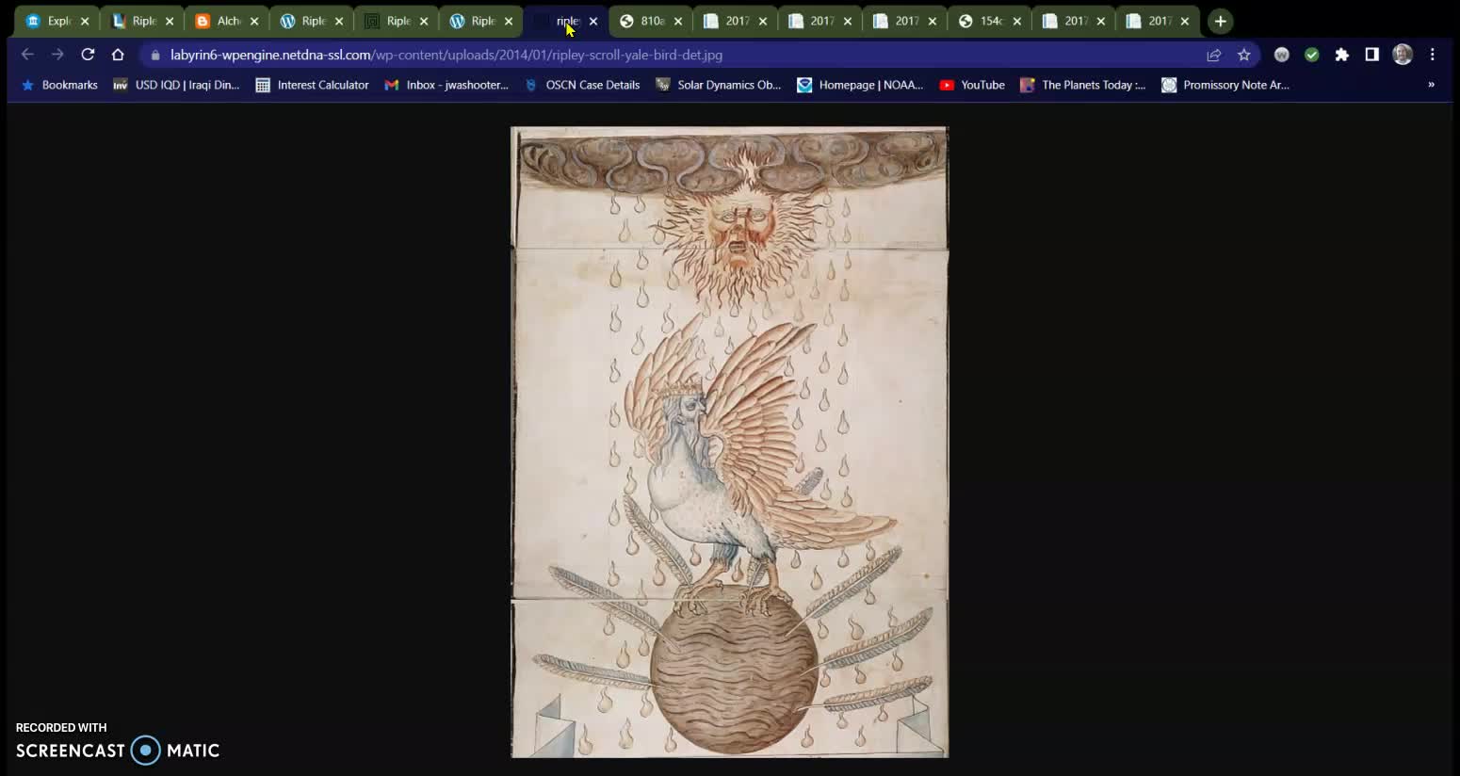Image resolution: width=1460 pixels, height=776 pixels.
Task: Open the home page via house icon
Action: point(118,55)
